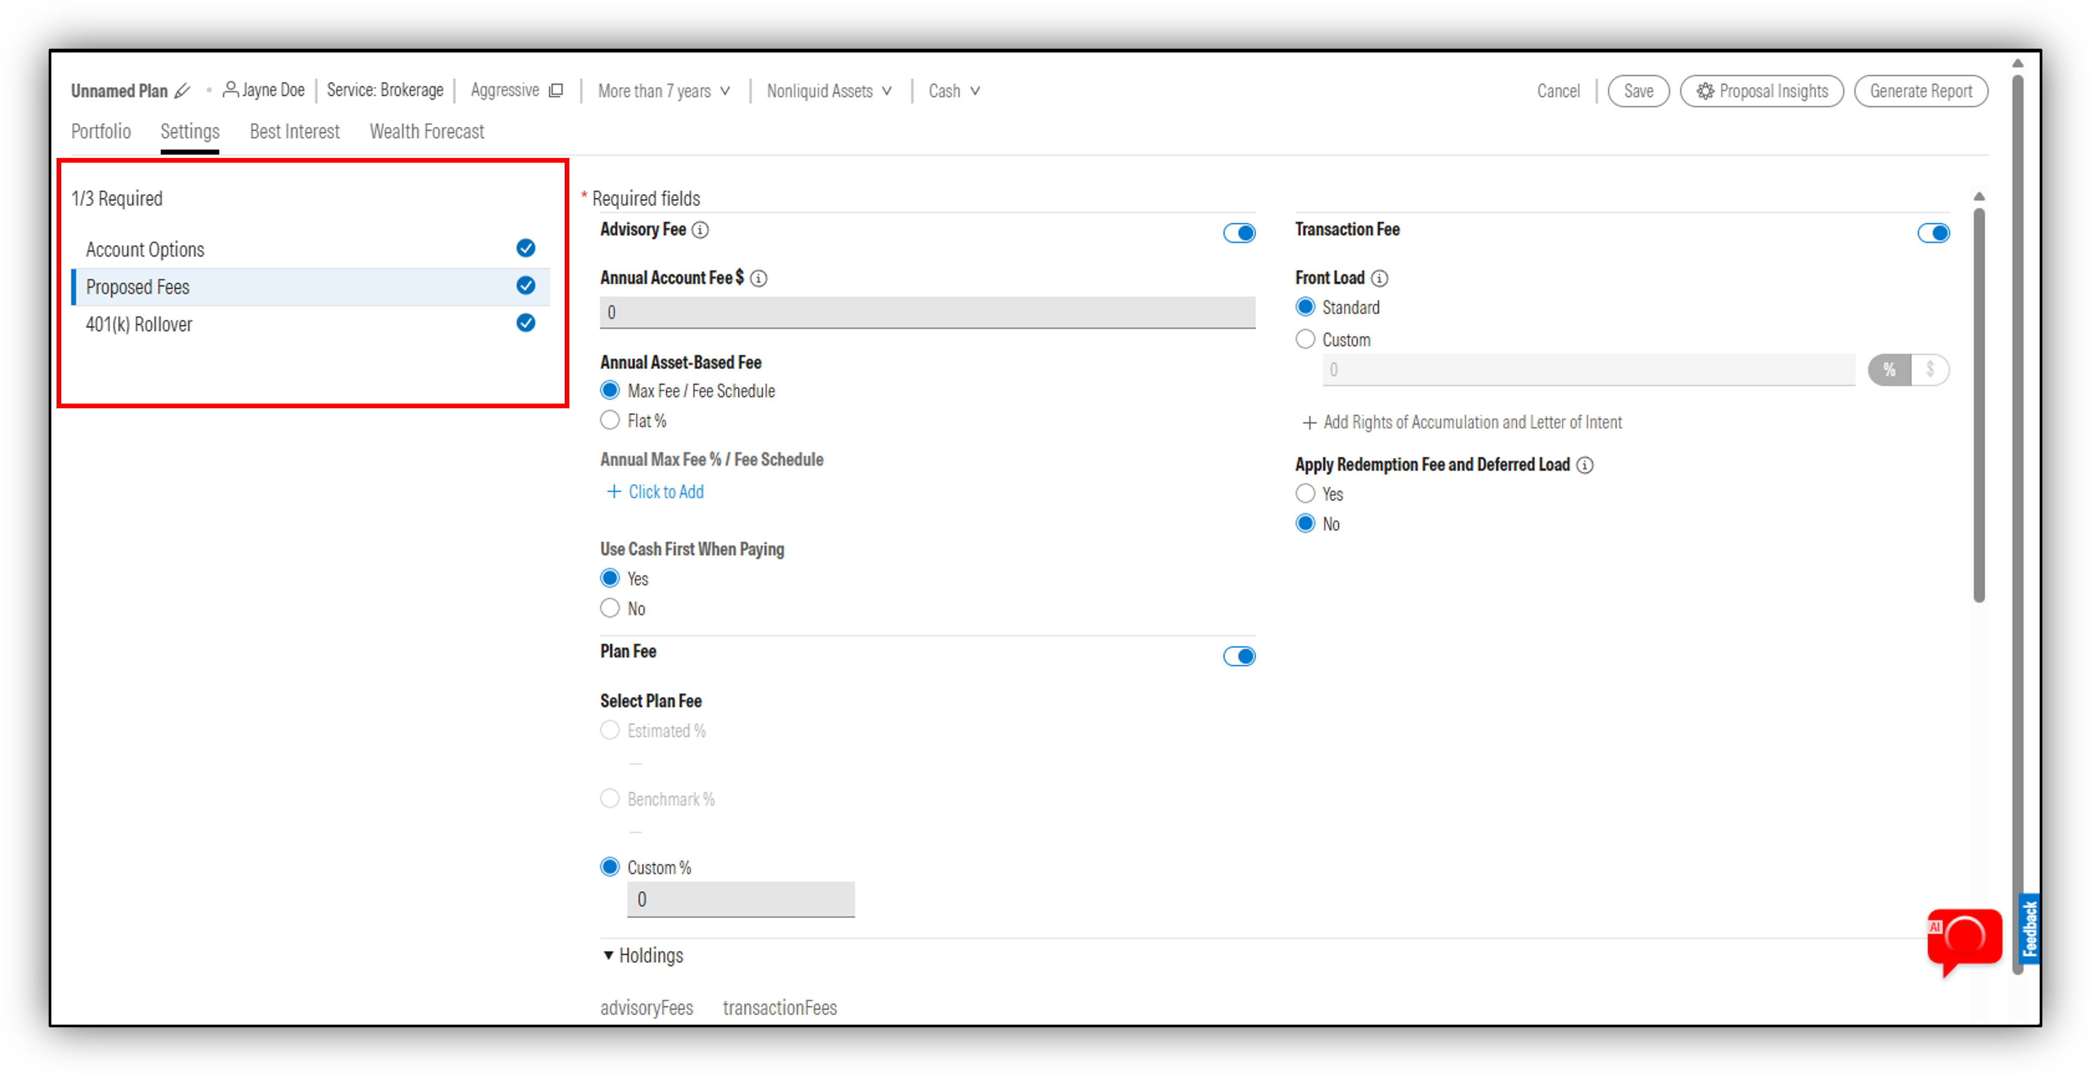Open the Redemption Fee and Deferred Load info icon
Viewport: 2091px width, 1076px height.
click(x=1586, y=465)
